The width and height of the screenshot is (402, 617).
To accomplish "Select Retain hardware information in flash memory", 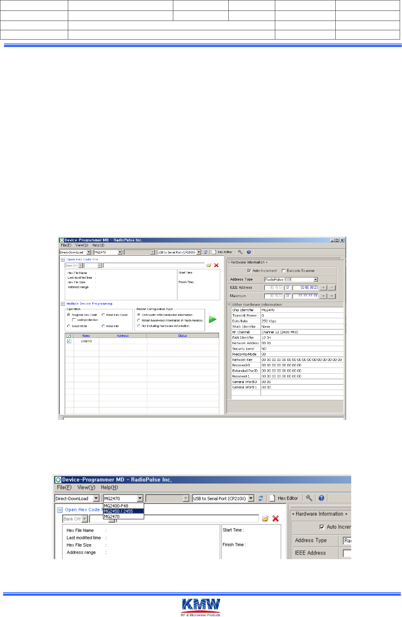I will tap(139, 321).
